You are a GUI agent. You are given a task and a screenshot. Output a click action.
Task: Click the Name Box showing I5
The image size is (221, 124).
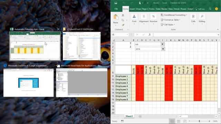119,34
